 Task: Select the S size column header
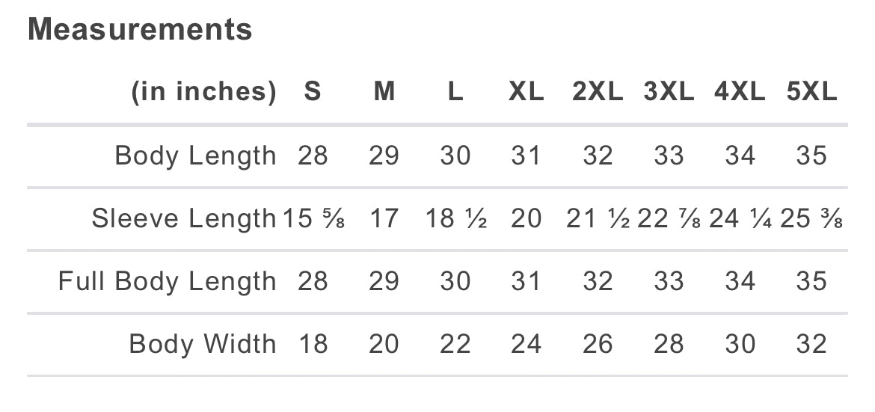(x=313, y=91)
